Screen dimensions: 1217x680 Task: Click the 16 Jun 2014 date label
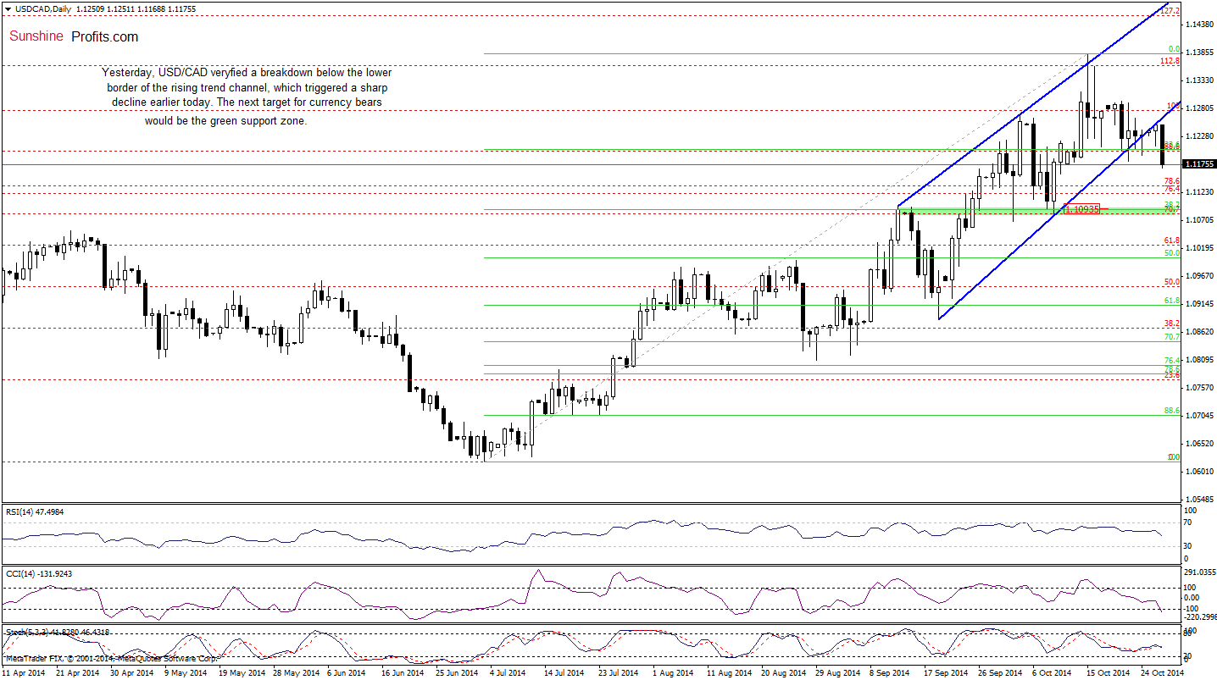point(403,673)
